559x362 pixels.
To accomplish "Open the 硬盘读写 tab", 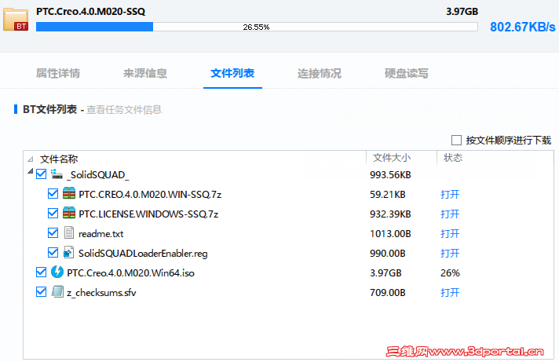I will 407,73.
